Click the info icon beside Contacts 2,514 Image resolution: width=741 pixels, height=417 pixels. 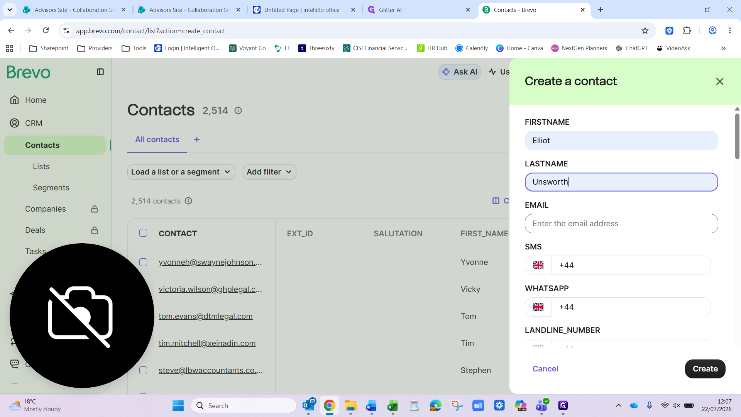(238, 110)
